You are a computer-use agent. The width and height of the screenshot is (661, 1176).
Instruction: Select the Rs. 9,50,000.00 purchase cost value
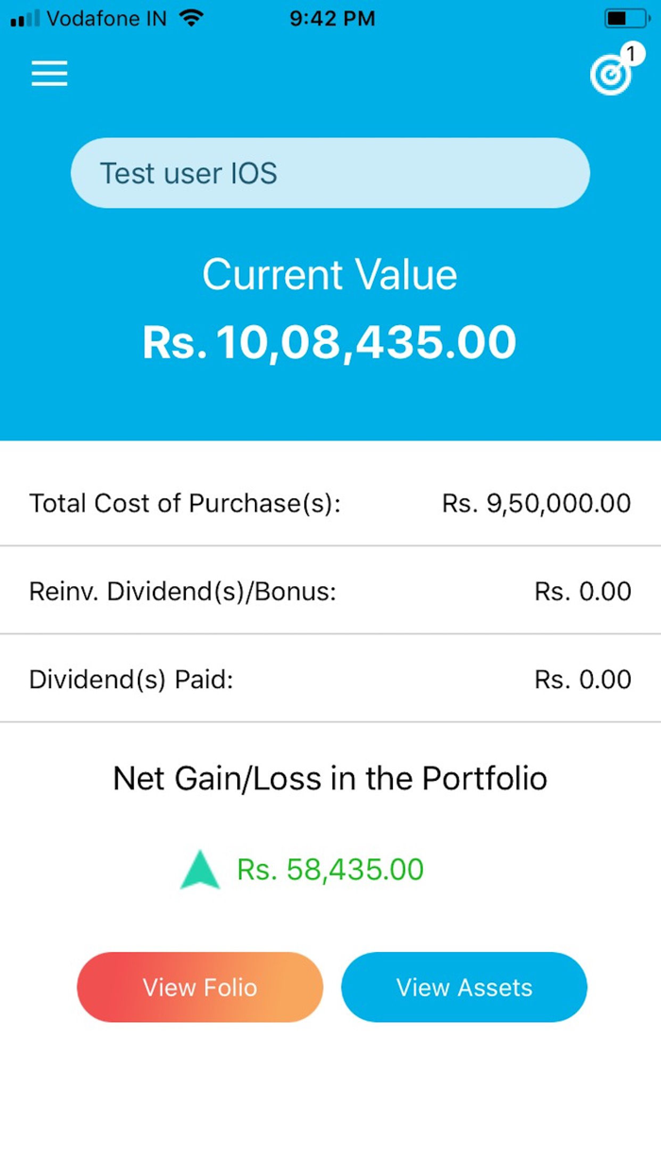(x=535, y=503)
